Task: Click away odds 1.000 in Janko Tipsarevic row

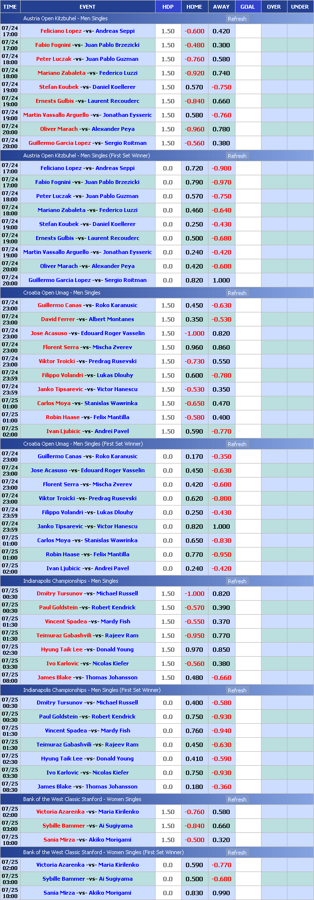Action: tap(221, 526)
